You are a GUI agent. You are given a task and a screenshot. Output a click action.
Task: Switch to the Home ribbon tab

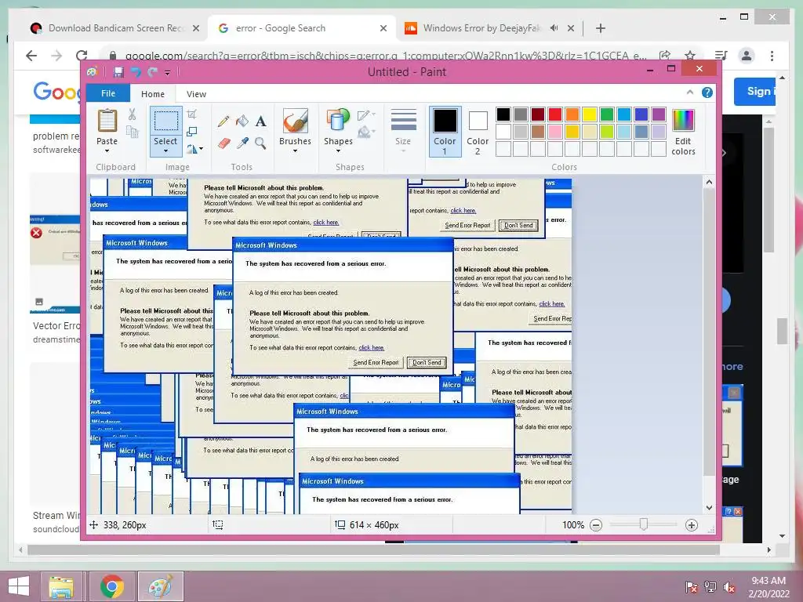coord(153,94)
